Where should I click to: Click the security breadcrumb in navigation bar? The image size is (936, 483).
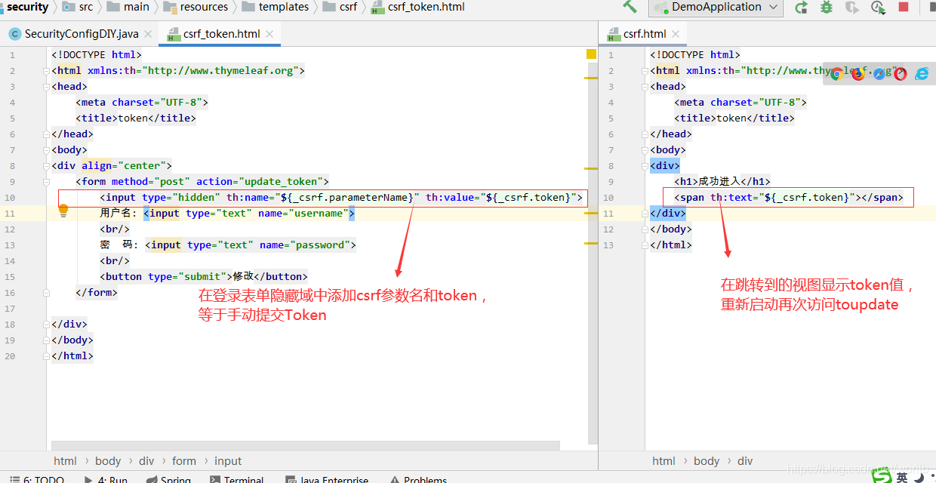click(28, 7)
